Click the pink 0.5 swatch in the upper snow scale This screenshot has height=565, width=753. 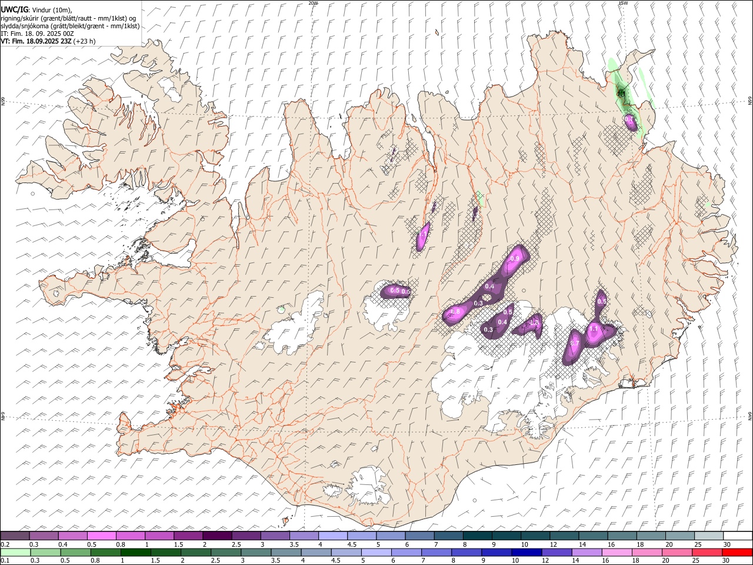102,536
